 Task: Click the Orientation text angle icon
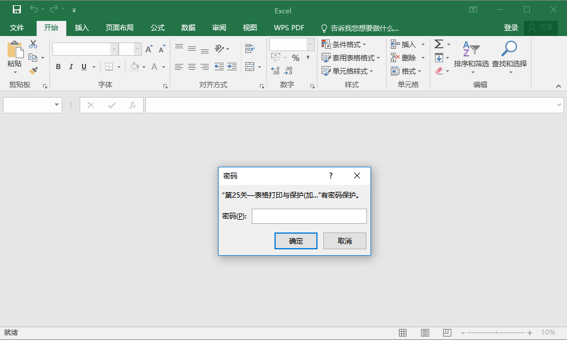click(219, 48)
